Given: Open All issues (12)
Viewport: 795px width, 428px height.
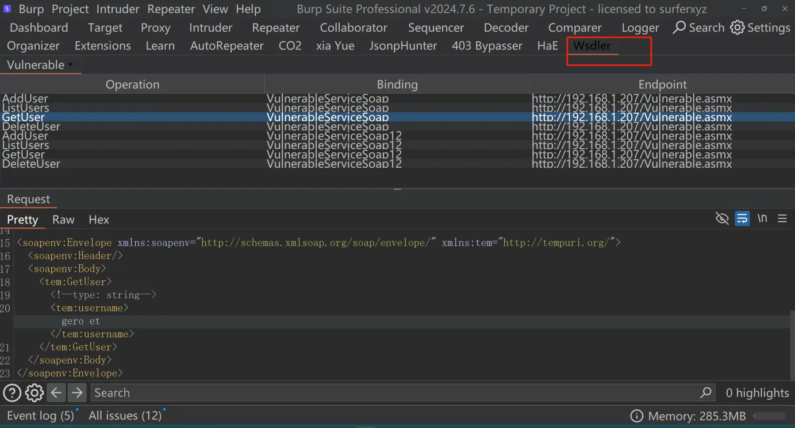Looking at the screenshot, I should coord(125,415).
